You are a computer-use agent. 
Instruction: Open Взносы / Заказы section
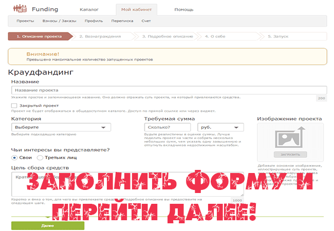[60, 21]
